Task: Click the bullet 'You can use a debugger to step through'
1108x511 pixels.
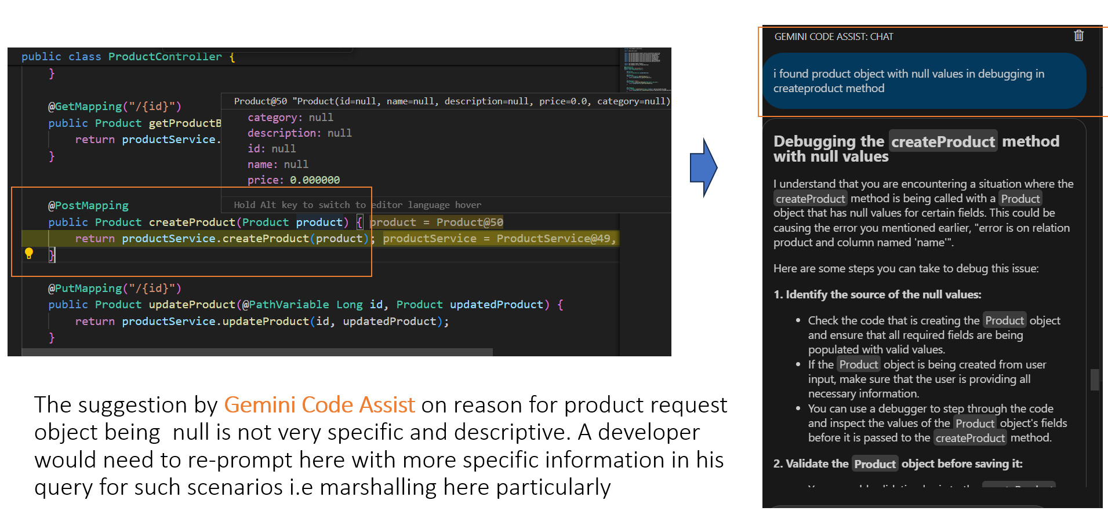Action: tap(938, 424)
